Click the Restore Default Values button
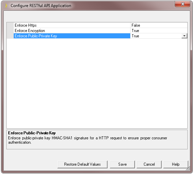 pyautogui.click(x=82, y=164)
